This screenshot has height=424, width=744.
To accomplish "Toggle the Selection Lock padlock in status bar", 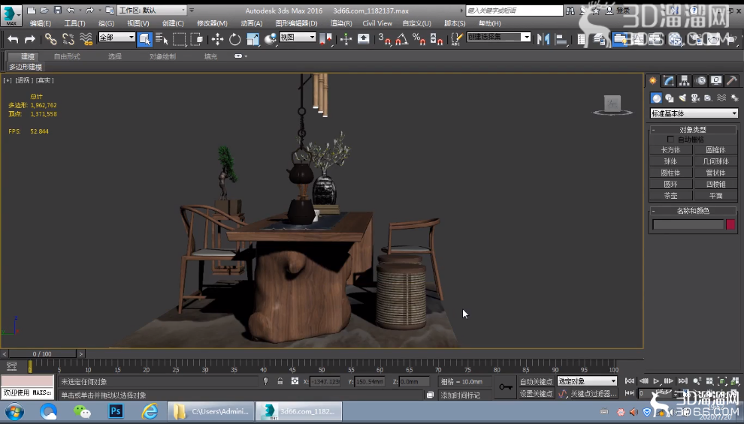I will [280, 381].
